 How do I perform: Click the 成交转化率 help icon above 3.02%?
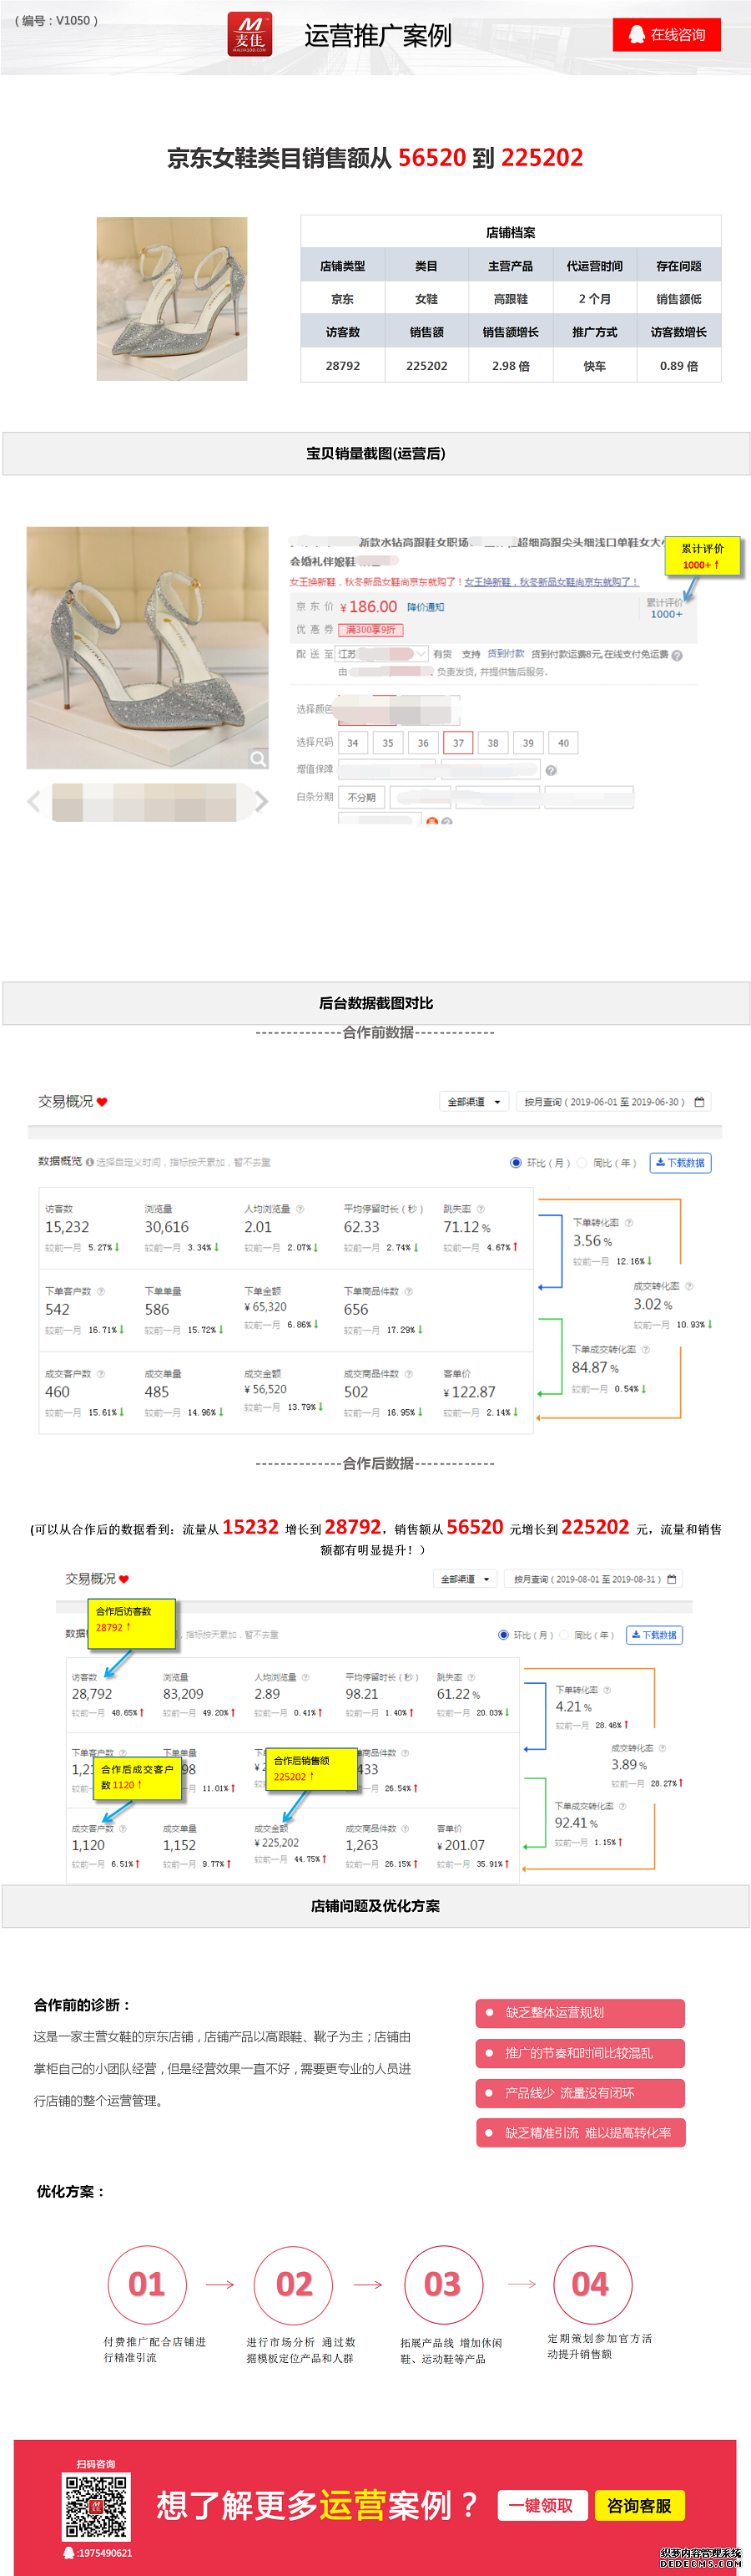tap(689, 1286)
